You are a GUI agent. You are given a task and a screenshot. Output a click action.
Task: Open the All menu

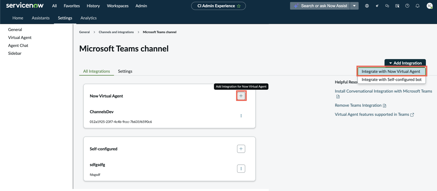(54, 6)
